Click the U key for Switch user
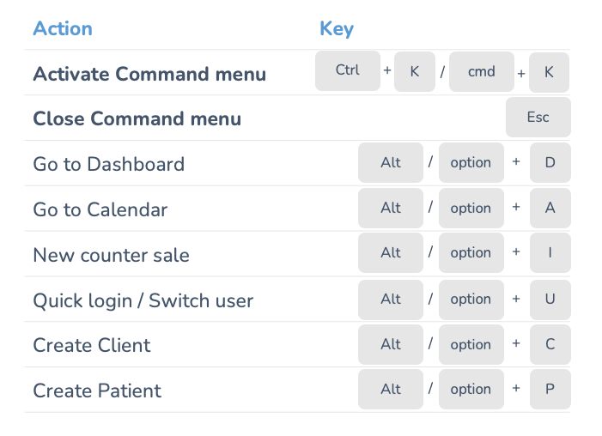 click(550, 300)
